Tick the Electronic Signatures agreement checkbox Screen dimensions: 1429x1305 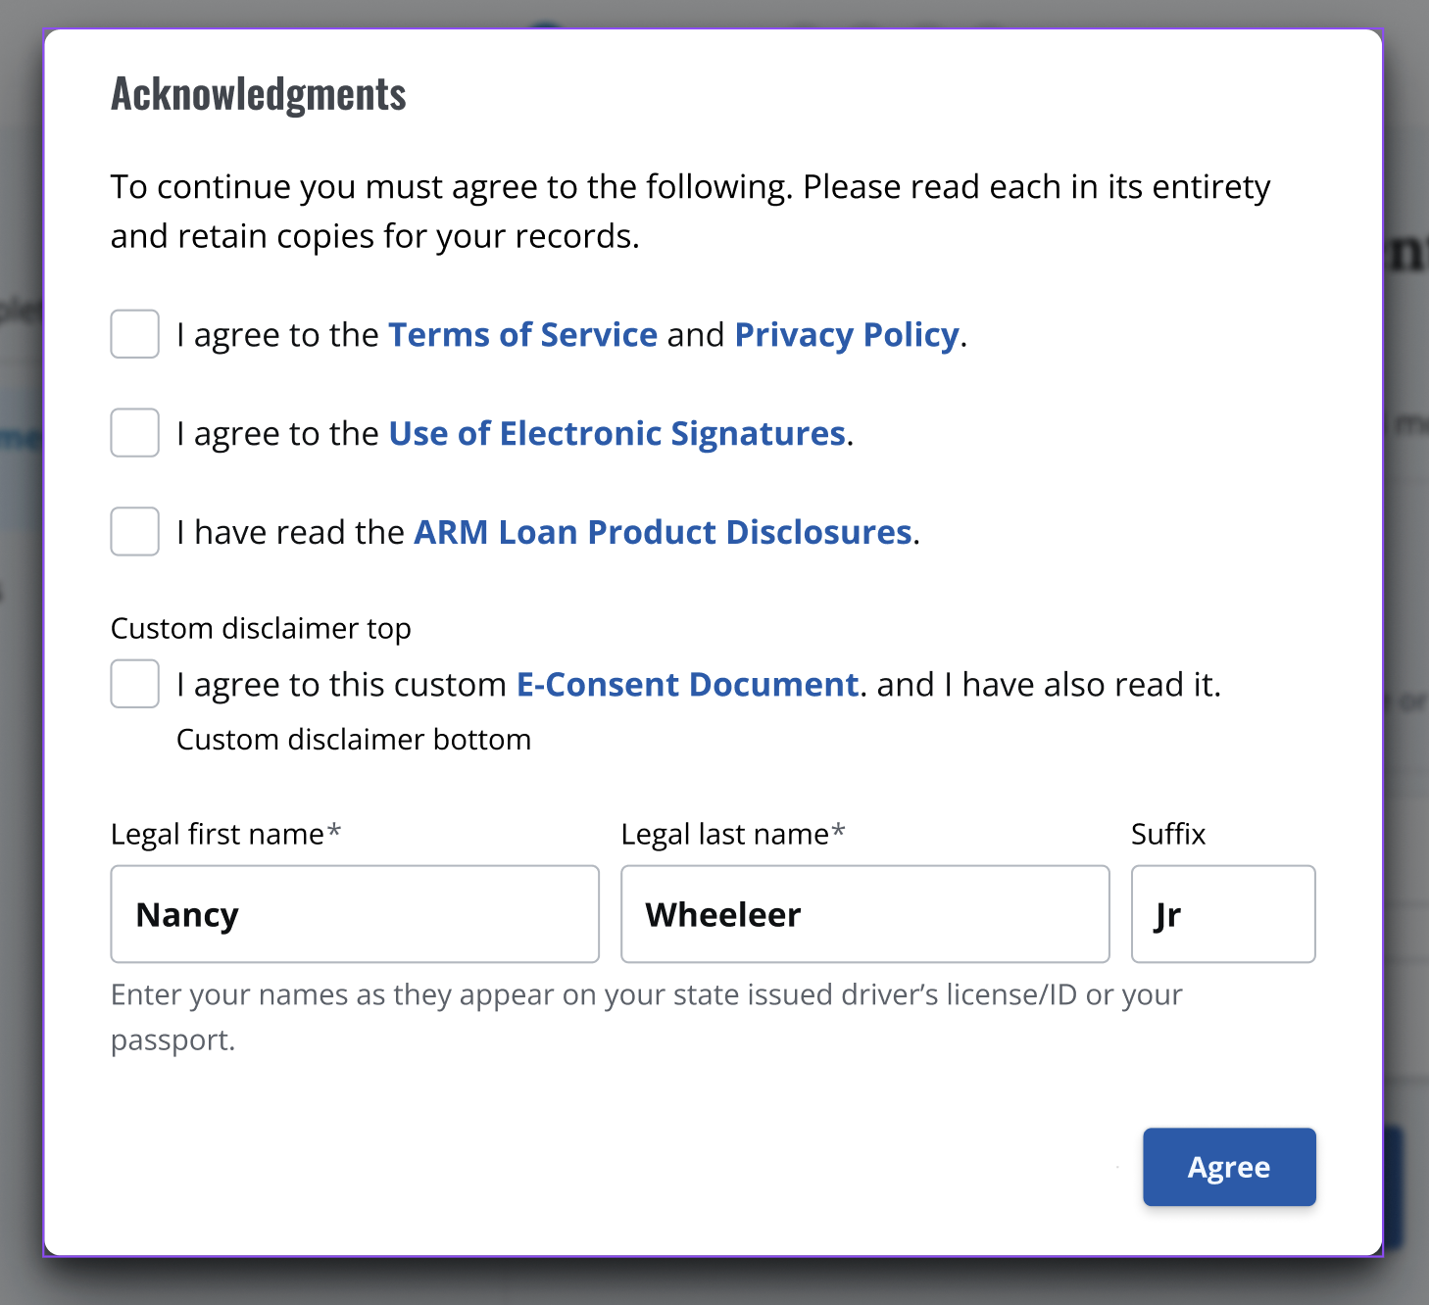pyautogui.click(x=135, y=433)
